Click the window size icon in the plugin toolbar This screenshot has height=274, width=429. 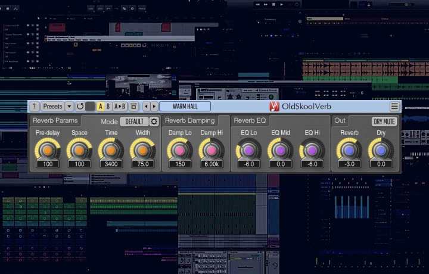[133, 106]
